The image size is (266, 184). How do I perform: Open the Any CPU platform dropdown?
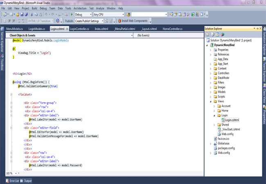tap(122, 14)
